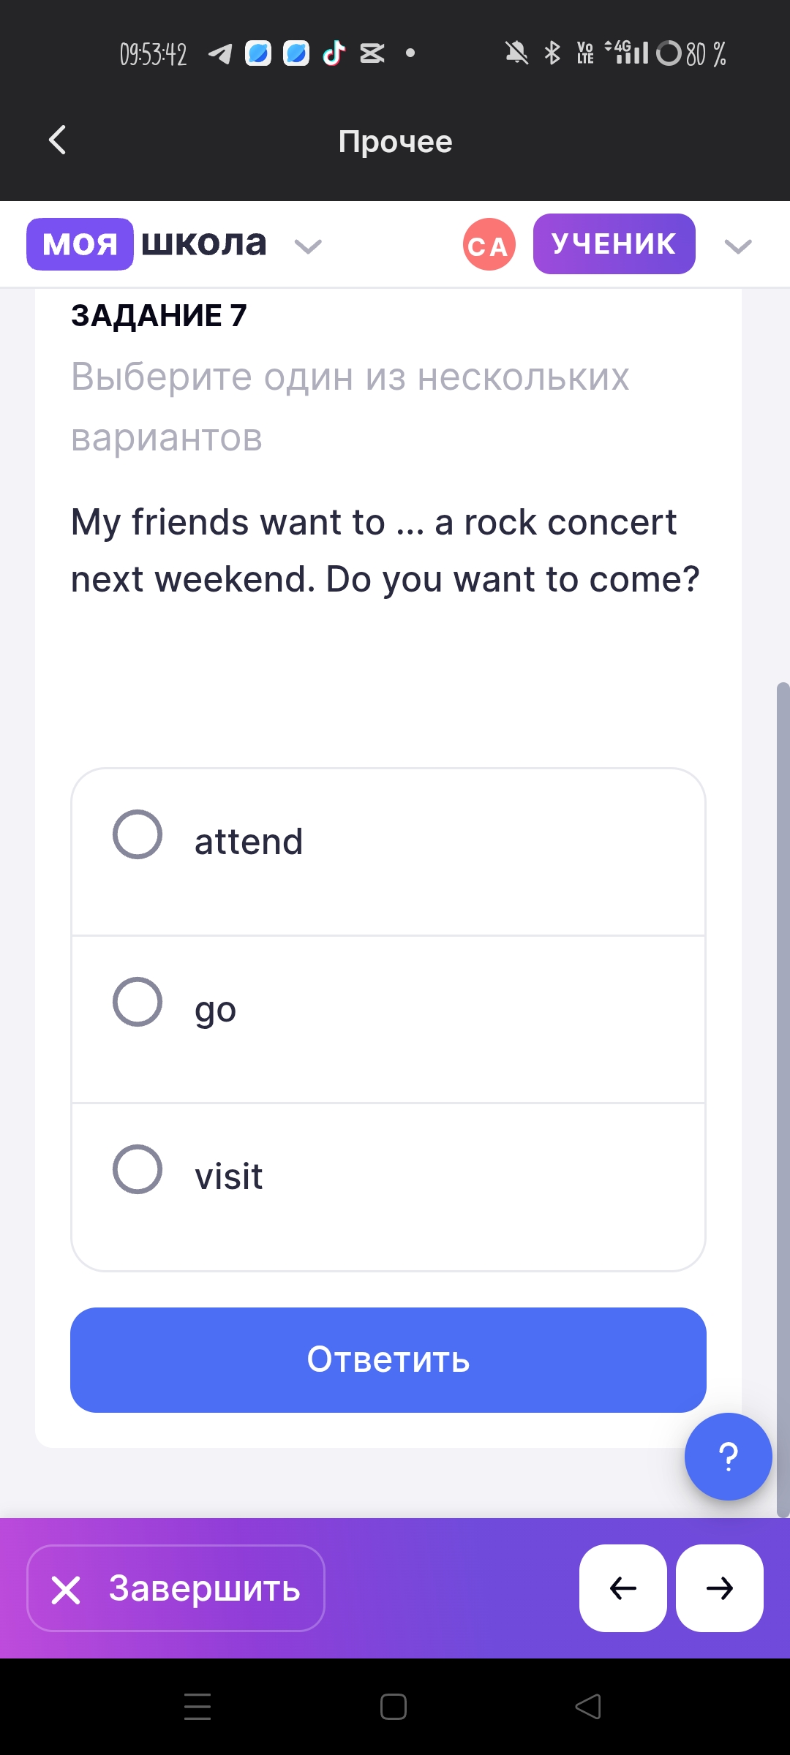This screenshot has width=790, height=1755.
Task: Tap the Моя школа logo
Action: tap(147, 244)
